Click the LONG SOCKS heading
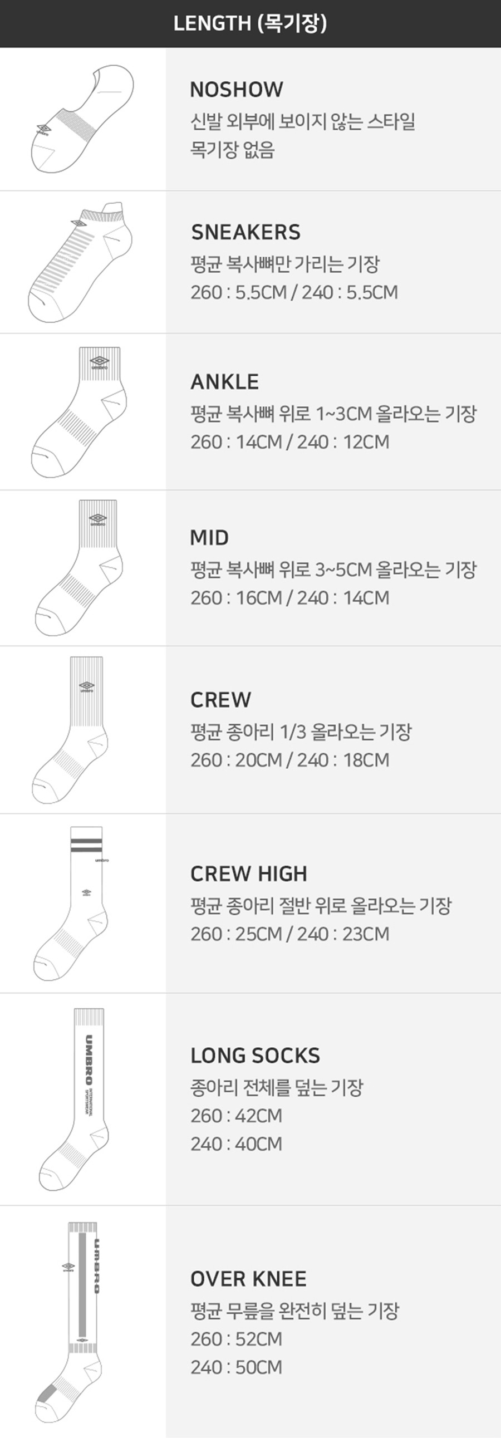The height and width of the screenshot is (1438, 501). click(255, 1055)
